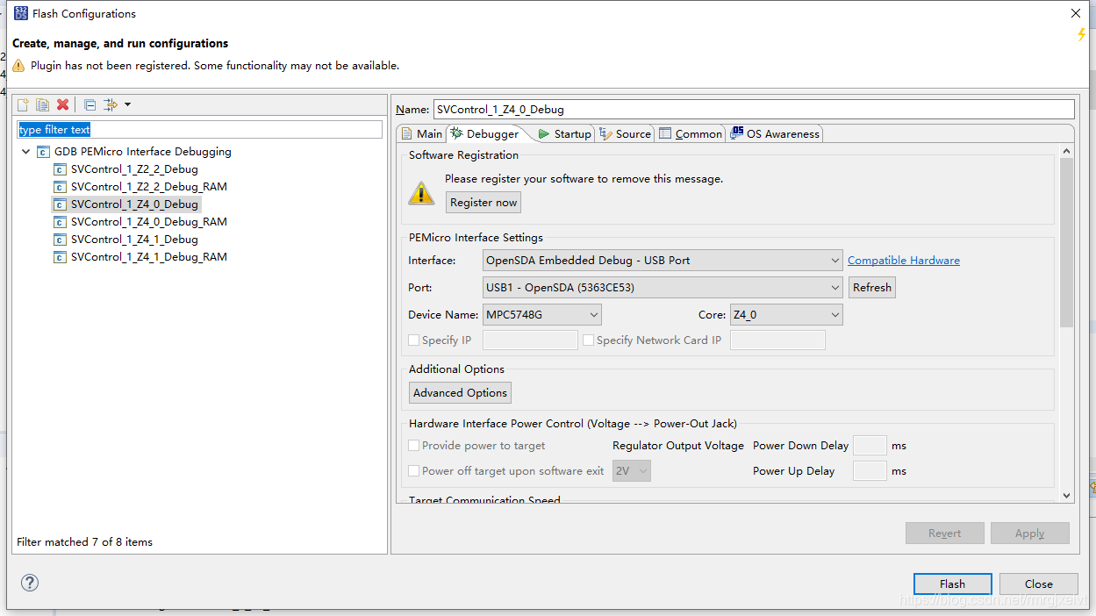The width and height of the screenshot is (1096, 616).
Task: Toggle Power off target upon software exit
Action: coord(414,470)
